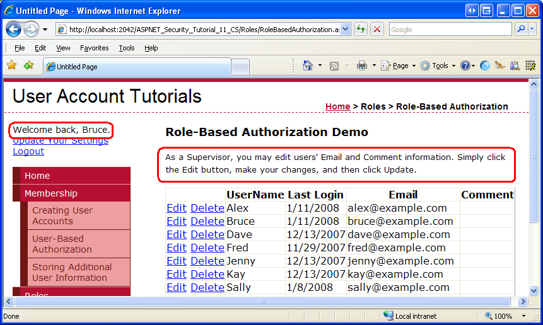This screenshot has height=325, width=543.
Task: Click Delete for user Fred
Action: coord(207,248)
